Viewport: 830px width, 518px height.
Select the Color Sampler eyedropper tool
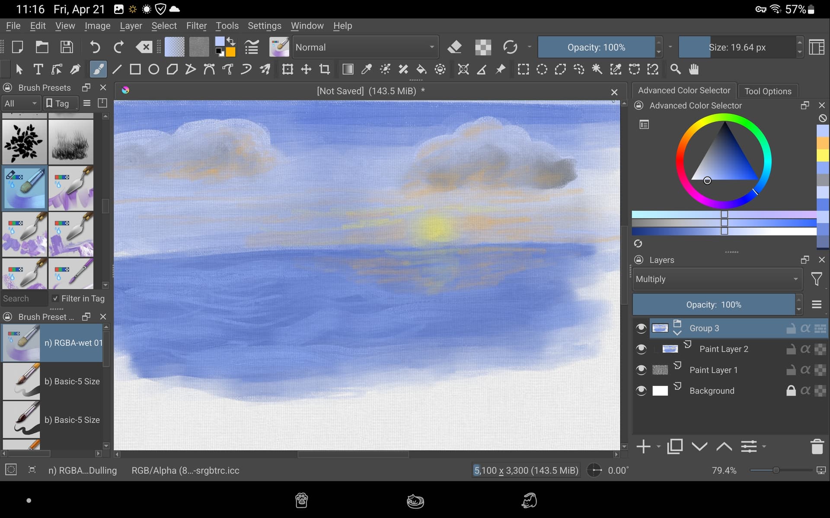pos(366,69)
